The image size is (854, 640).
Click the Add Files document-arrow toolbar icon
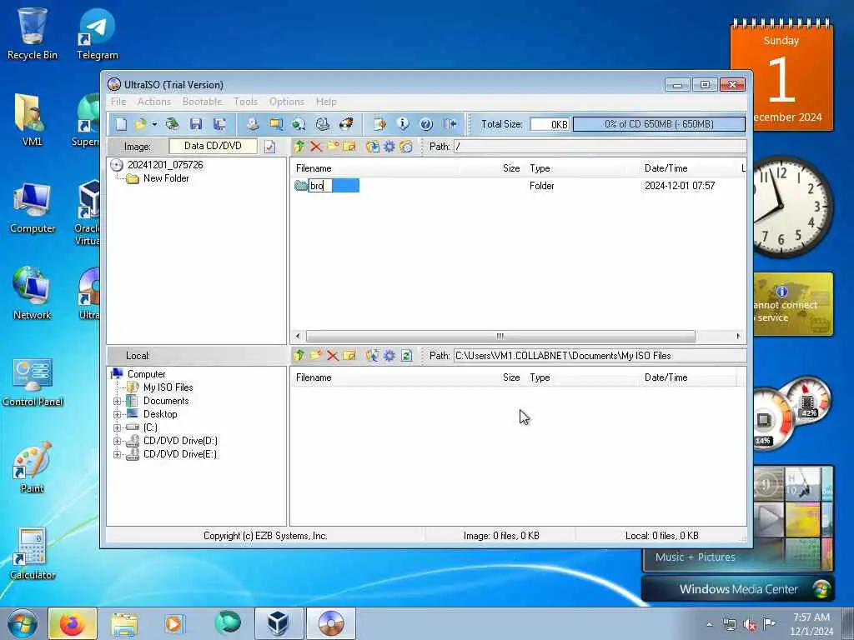[379, 124]
